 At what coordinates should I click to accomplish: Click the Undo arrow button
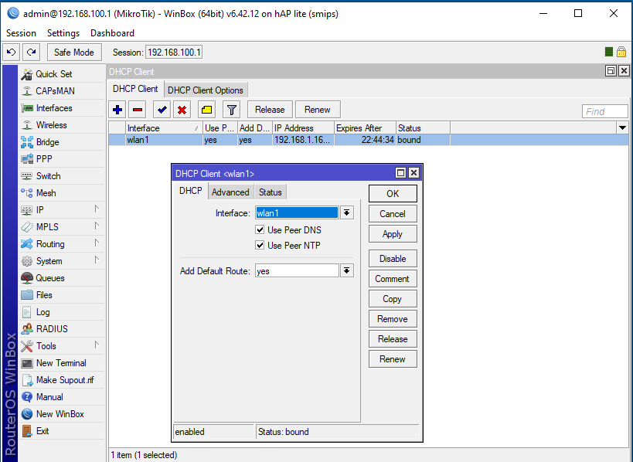pos(12,52)
